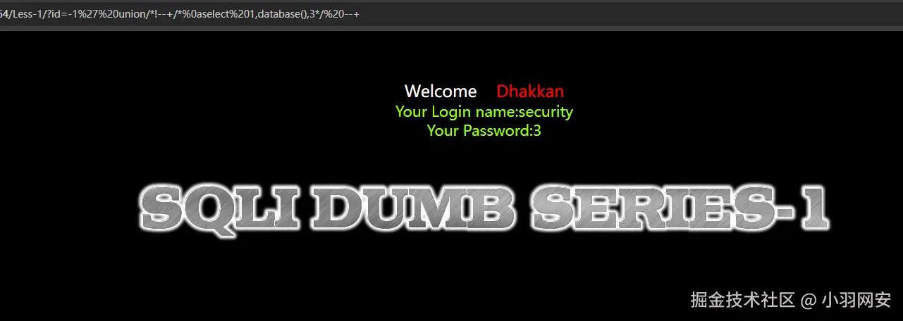This screenshot has height=321, width=903.
Task: Click the browser address bar URL
Action: (x=180, y=14)
